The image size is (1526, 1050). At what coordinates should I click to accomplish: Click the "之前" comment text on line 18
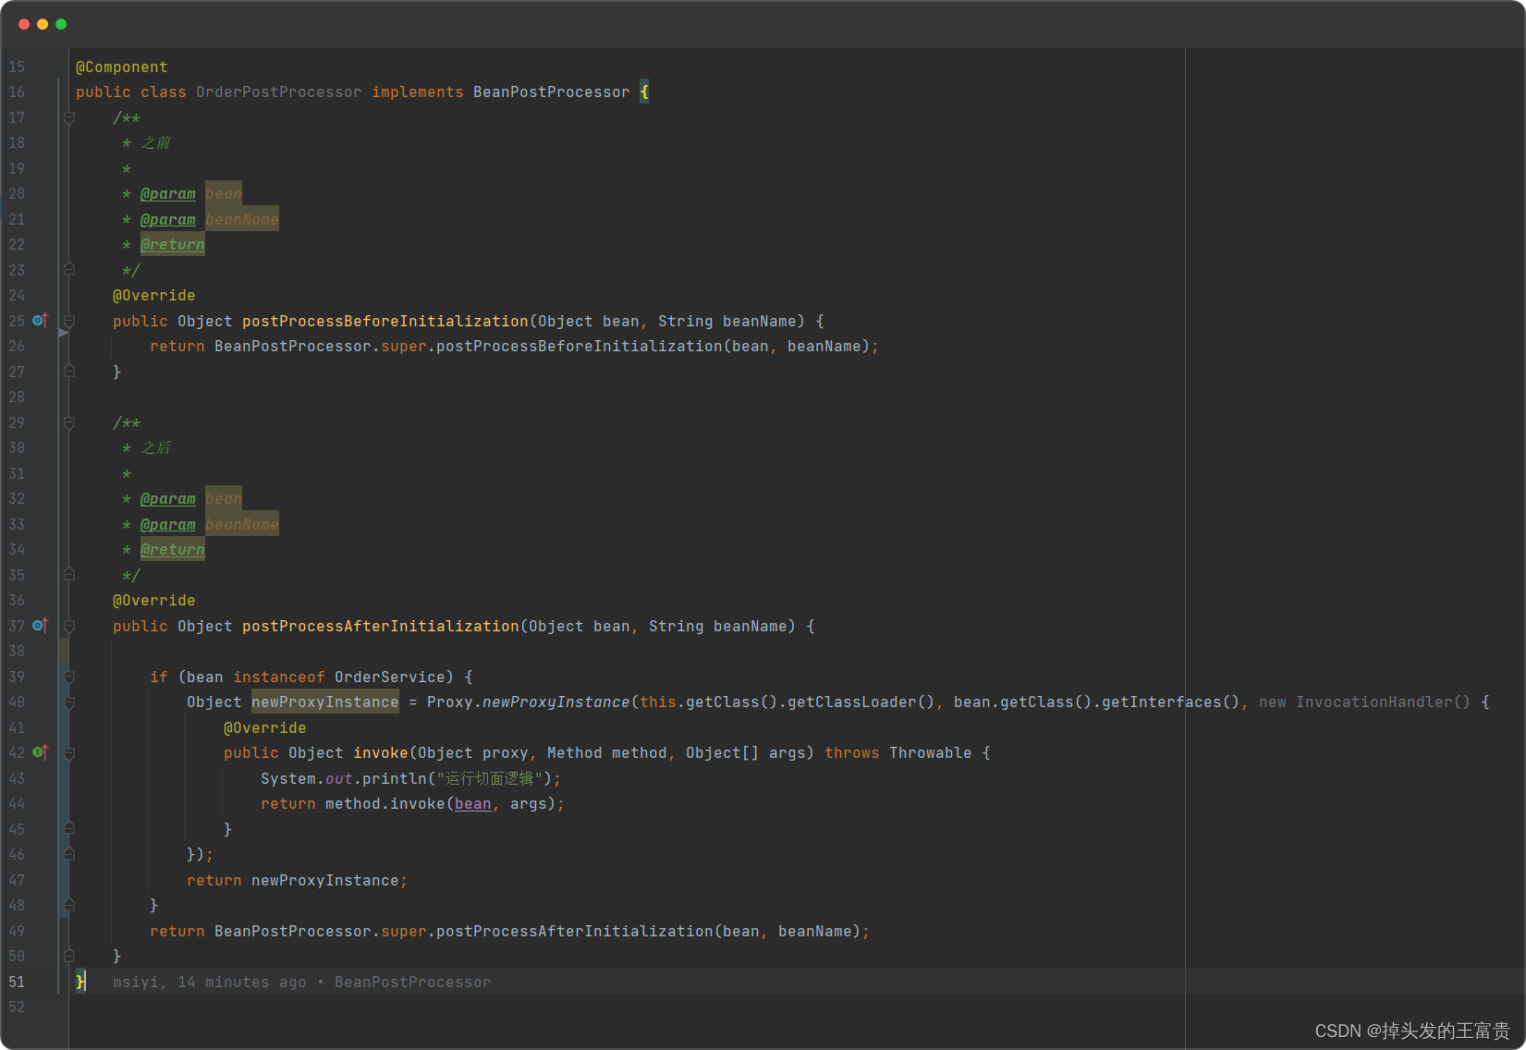click(x=156, y=142)
